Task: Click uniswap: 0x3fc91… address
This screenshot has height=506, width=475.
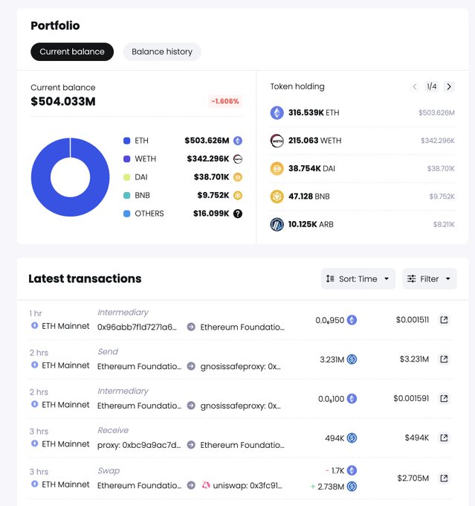Action: [248, 485]
